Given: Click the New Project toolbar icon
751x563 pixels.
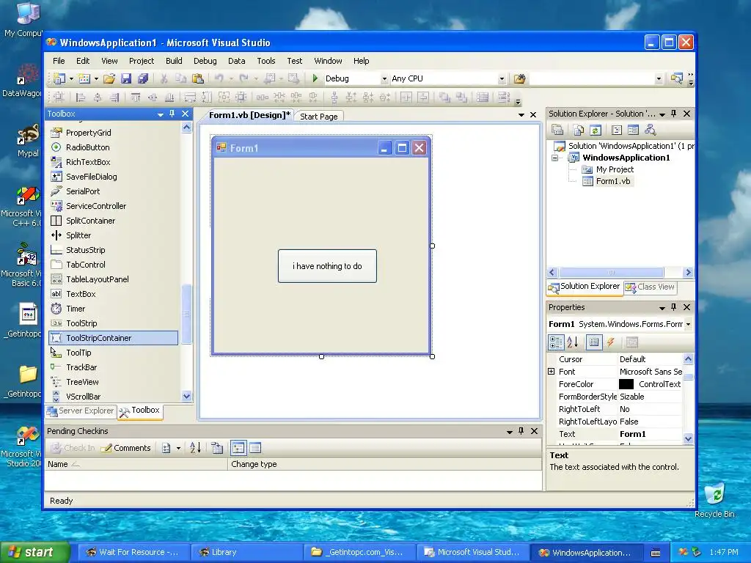Looking at the screenshot, I should click(59, 78).
